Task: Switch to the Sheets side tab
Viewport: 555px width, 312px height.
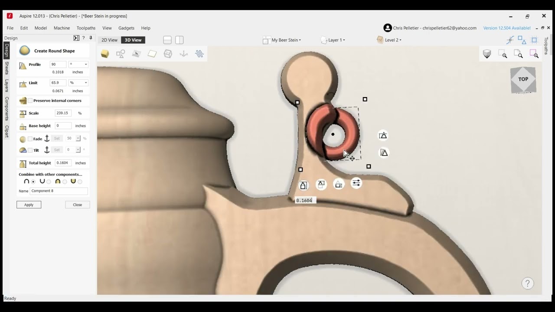Action: (7, 68)
